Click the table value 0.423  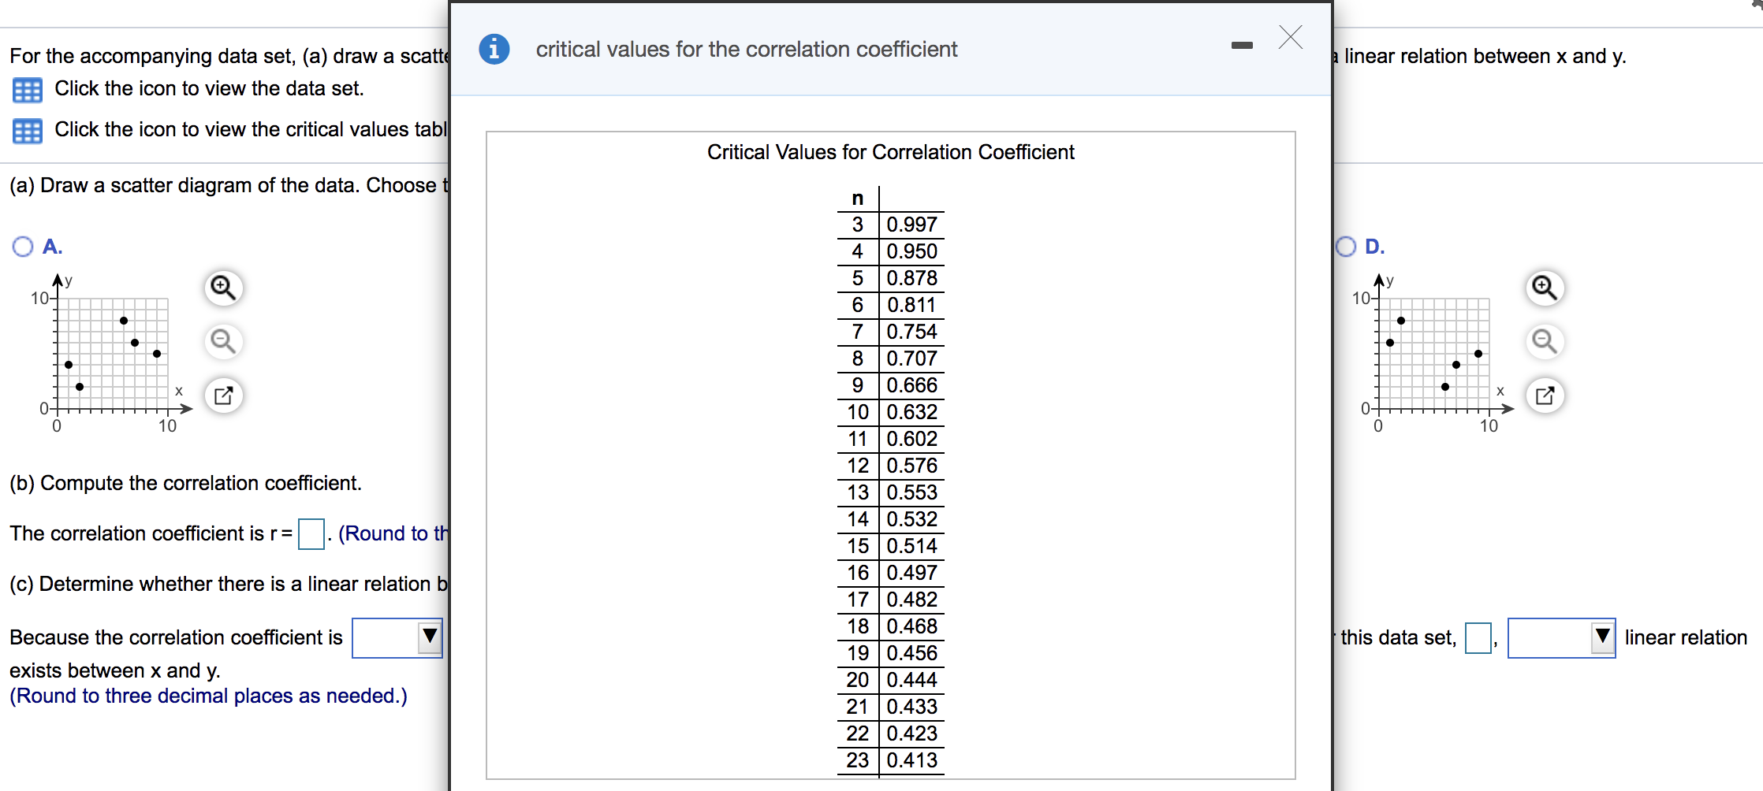click(911, 733)
